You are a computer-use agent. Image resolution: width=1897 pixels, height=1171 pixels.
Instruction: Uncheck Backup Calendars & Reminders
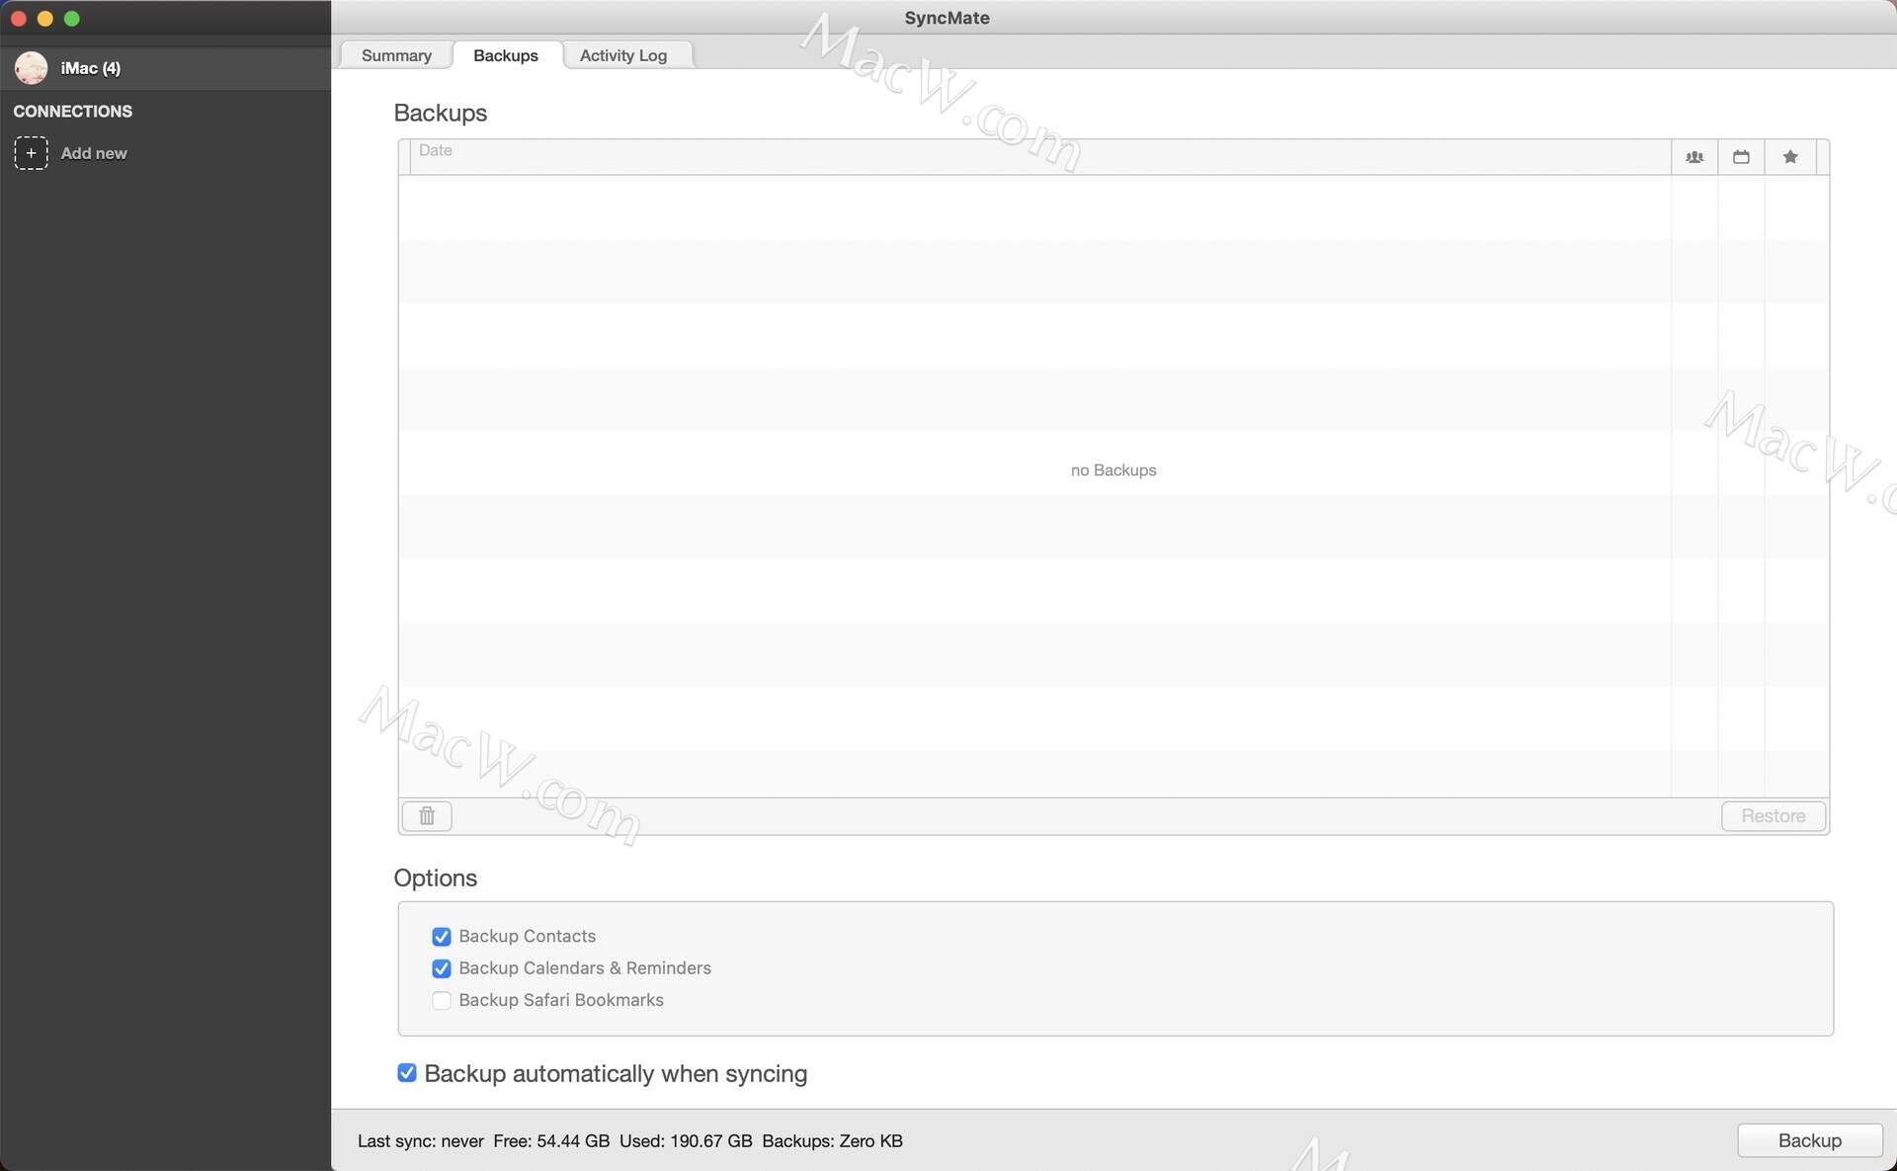pos(442,968)
